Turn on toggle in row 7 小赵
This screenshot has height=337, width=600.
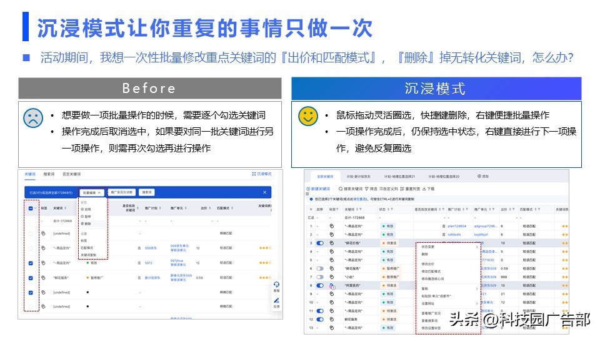tap(320, 277)
